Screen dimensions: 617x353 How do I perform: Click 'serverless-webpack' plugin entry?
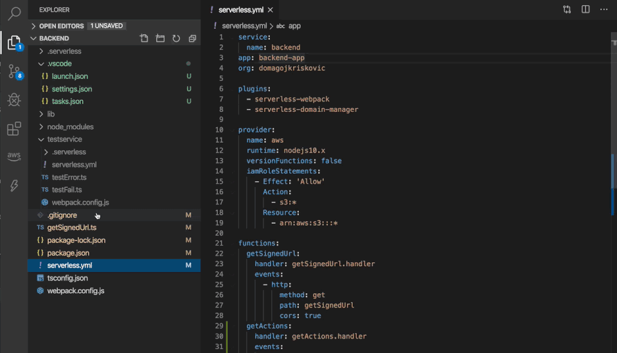pyautogui.click(x=292, y=99)
